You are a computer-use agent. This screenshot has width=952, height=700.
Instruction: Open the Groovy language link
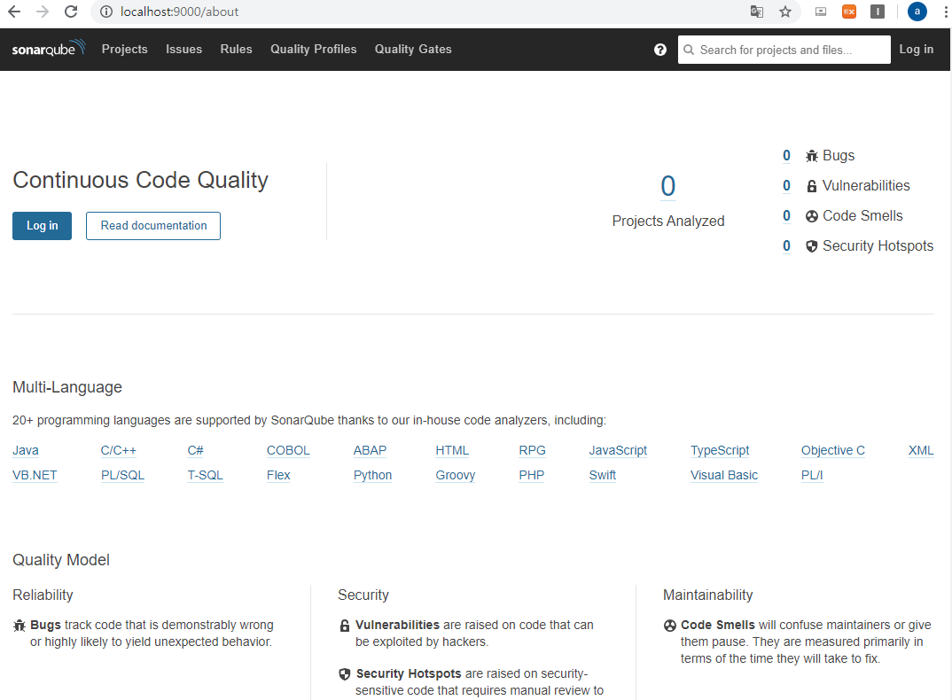click(456, 475)
